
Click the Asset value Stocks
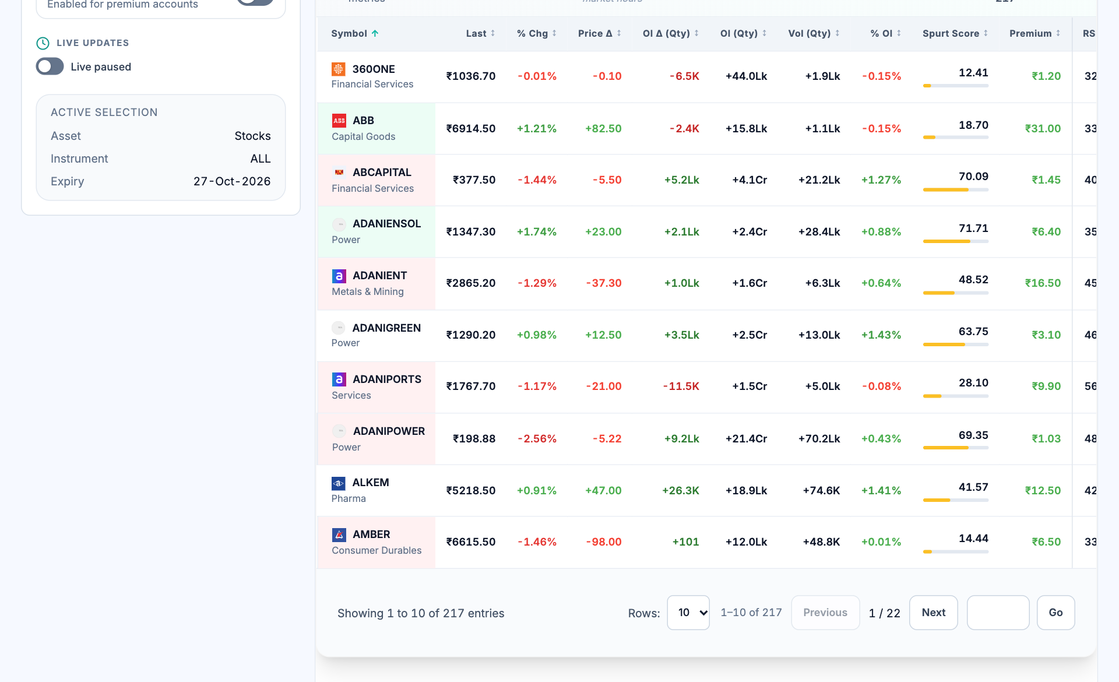point(252,136)
